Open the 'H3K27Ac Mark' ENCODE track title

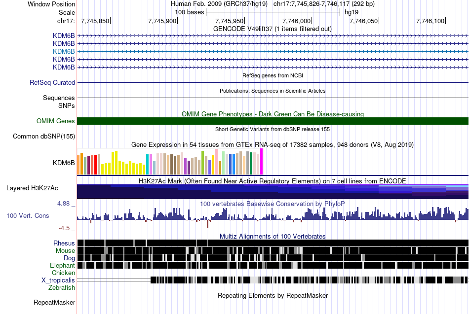(273, 181)
